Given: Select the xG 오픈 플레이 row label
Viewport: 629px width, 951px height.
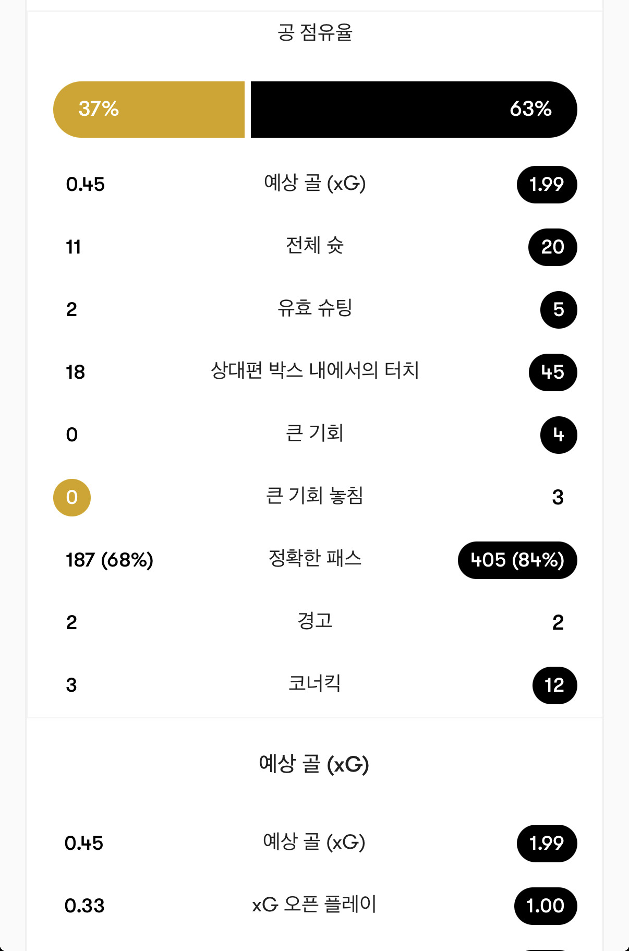Looking at the screenshot, I should point(314,904).
